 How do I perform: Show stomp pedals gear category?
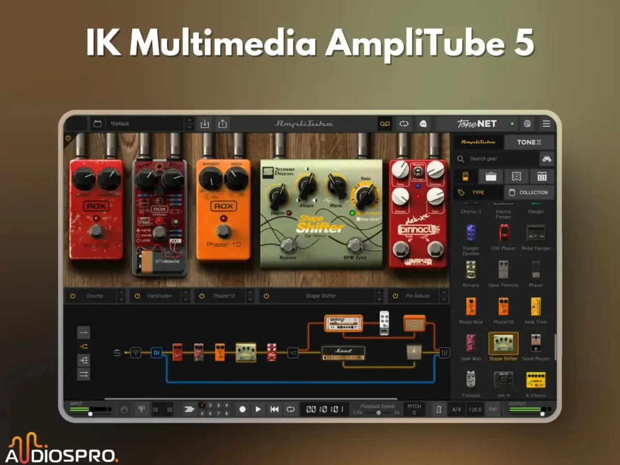[465, 176]
